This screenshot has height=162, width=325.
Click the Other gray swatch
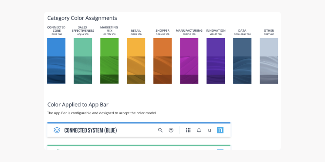click(x=269, y=61)
